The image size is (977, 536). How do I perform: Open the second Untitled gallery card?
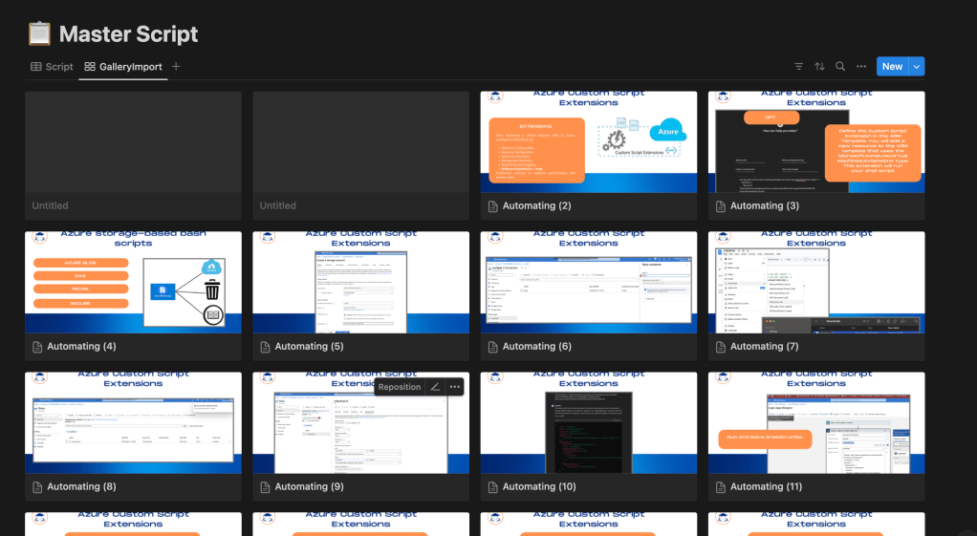pos(360,156)
